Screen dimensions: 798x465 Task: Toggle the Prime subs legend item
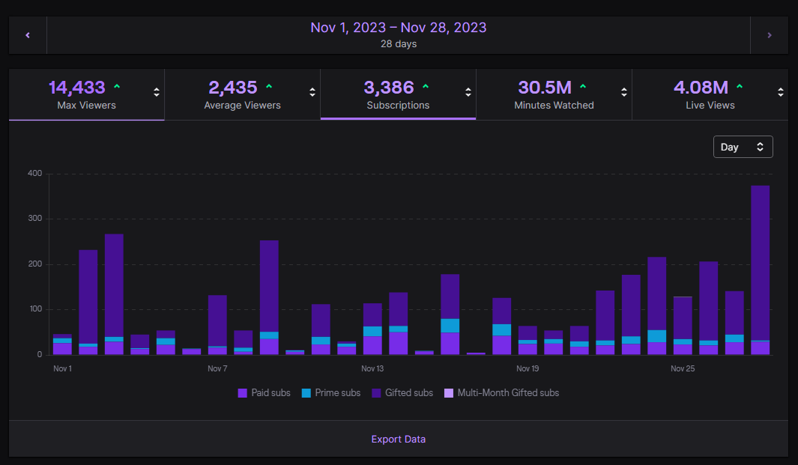tap(330, 392)
